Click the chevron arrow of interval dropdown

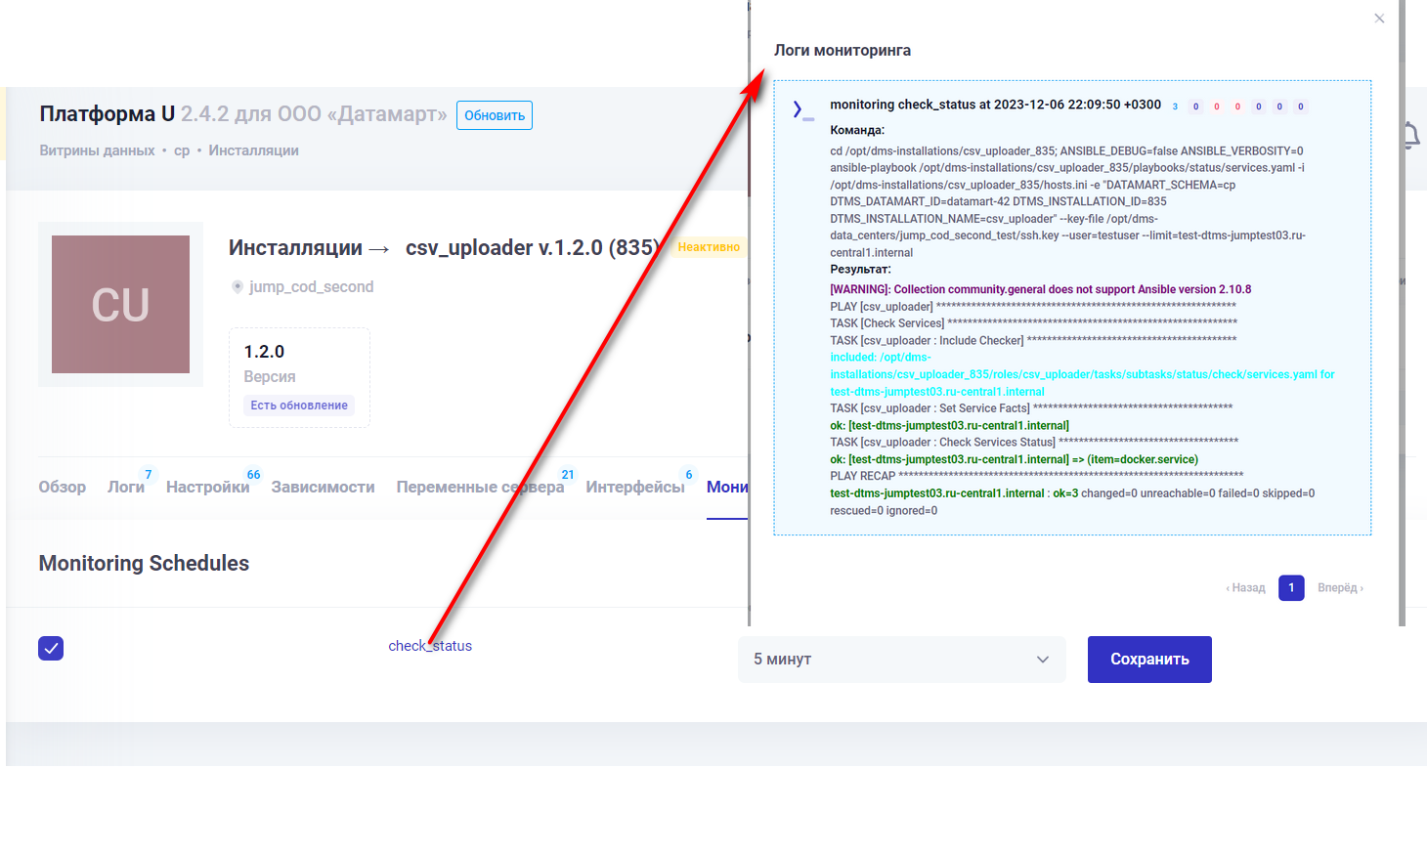click(1043, 660)
